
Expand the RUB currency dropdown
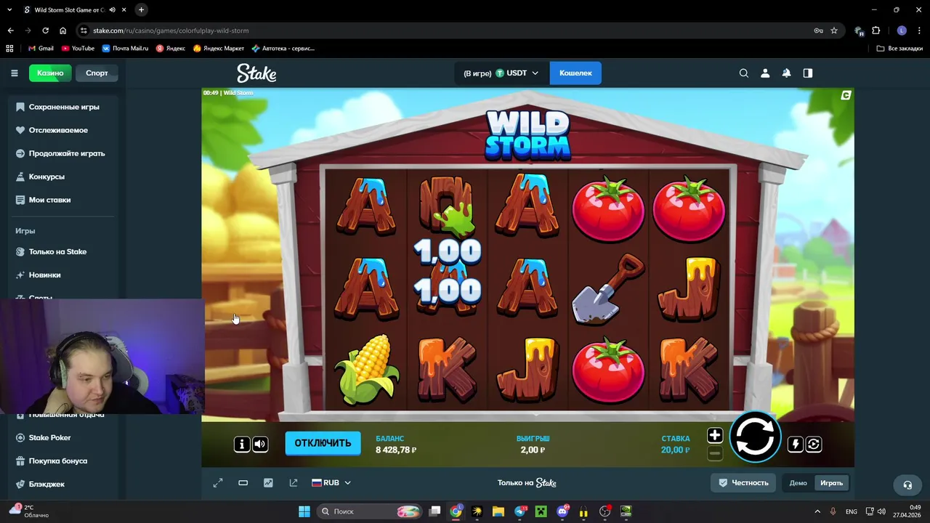click(331, 483)
